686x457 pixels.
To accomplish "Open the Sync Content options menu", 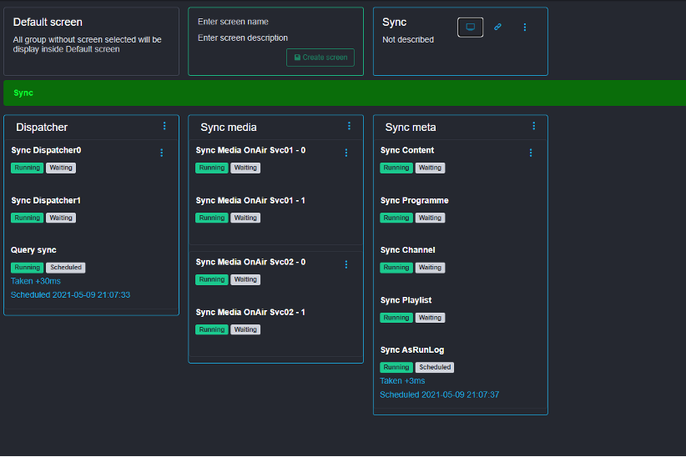I will (x=531, y=153).
